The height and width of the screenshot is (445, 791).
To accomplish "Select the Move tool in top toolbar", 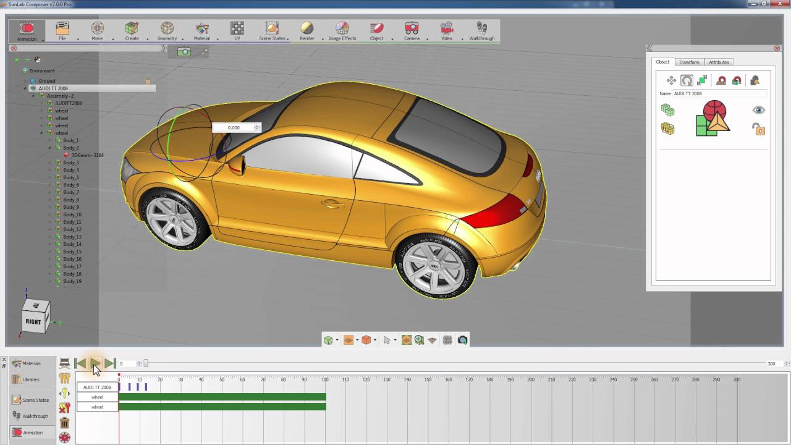I will (x=97, y=31).
